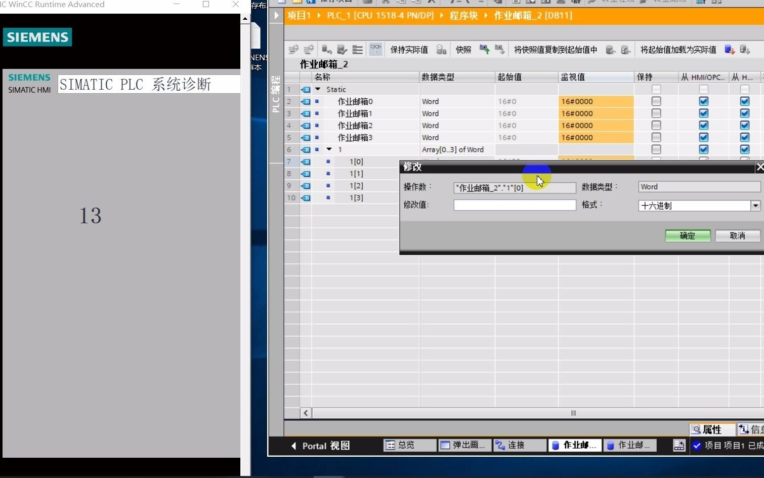Screen dimensions: 764x478
Task: Click the SIEMENS logo in WinCC Runtime
Action: pyautogui.click(x=37, y=37)
